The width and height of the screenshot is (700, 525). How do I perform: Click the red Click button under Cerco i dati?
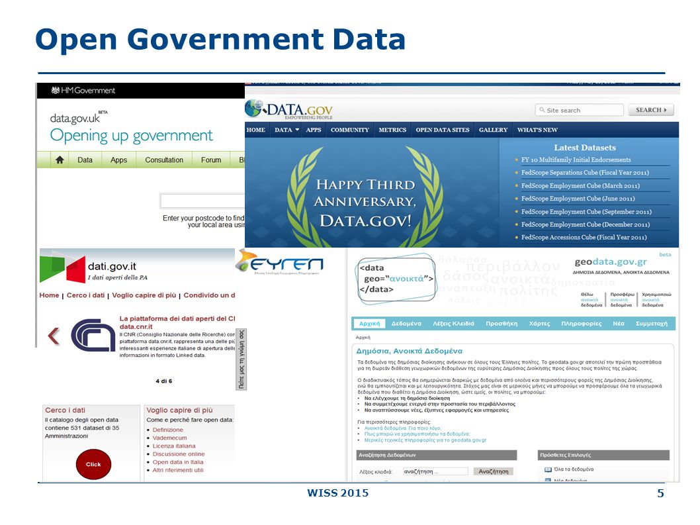coord(93,465)
